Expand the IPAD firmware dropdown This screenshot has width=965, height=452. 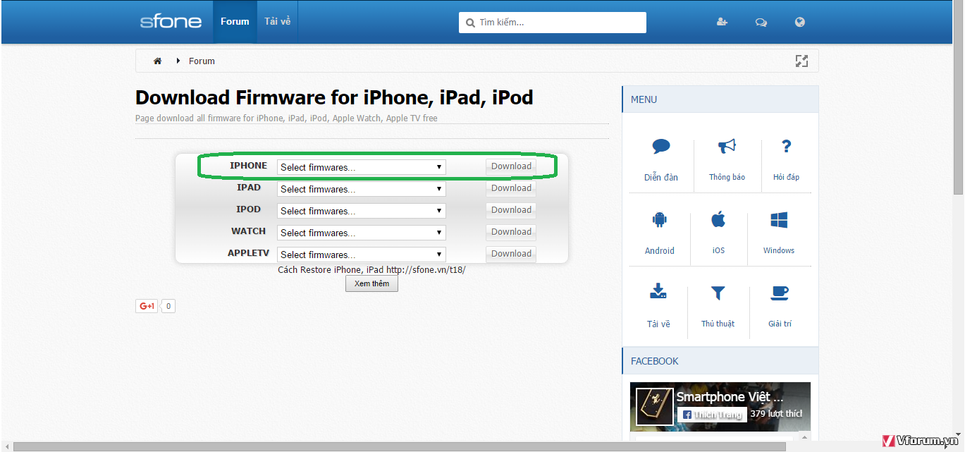pyautogui.click(x=362, y=189)
